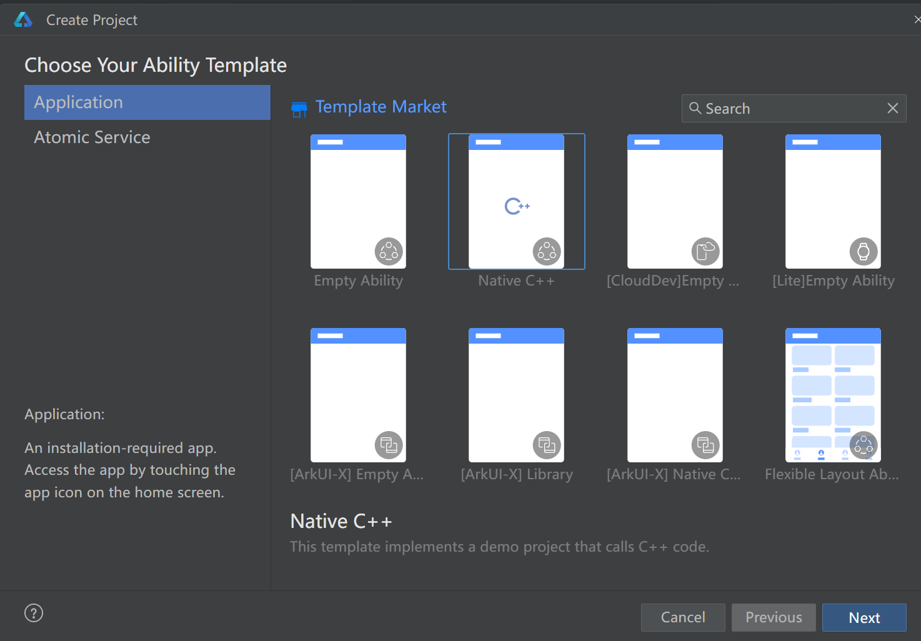Click the magnifier icon in the search field

tap(695, 108)
